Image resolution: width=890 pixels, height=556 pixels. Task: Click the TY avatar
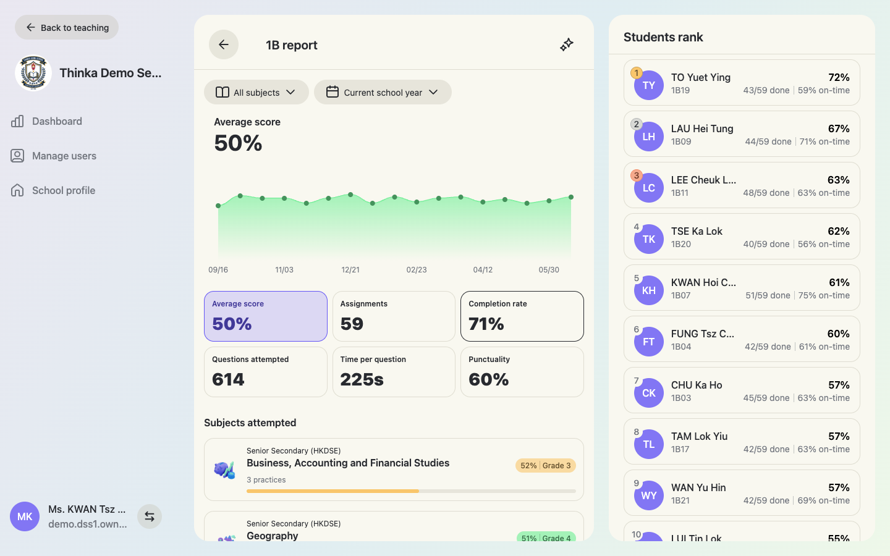tap(649, 85)
